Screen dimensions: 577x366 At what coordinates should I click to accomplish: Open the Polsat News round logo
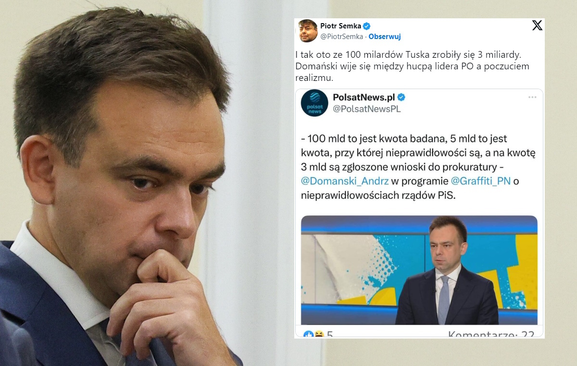point(314,103)
